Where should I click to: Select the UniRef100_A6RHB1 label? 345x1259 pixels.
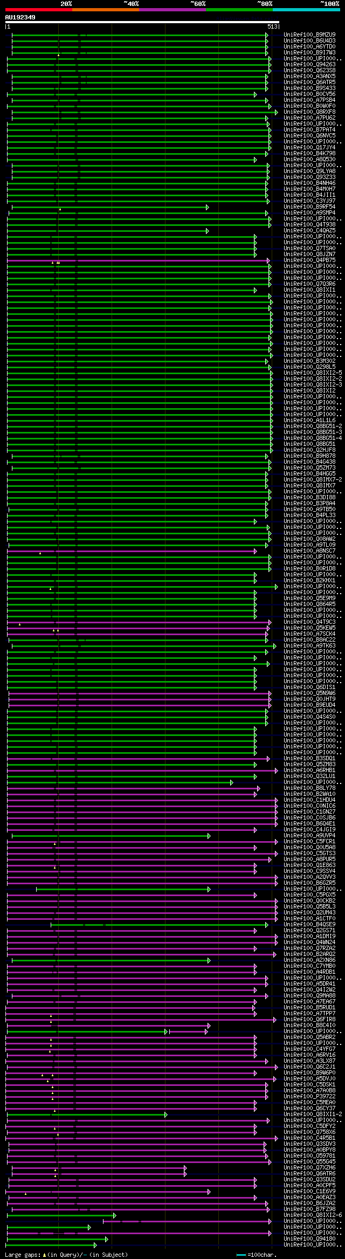coord(309,770)
